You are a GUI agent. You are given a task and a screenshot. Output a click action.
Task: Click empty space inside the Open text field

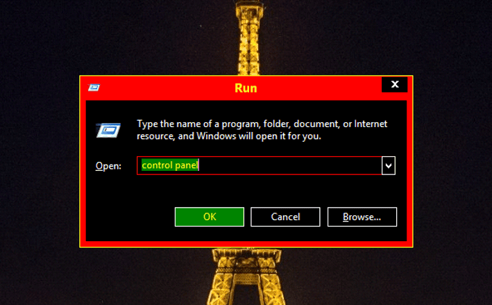[x=289, y=165]
